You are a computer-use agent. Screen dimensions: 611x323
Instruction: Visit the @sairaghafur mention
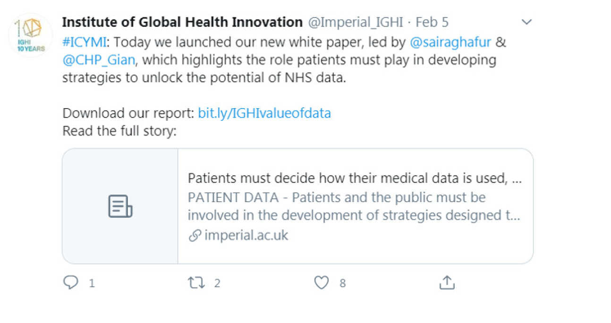[x=450, y=42]
